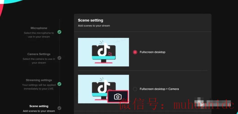This screenshot has height=114, width=238.
Task: Select the Fullscreen desktop + Camera radio button
Action: (x=135, y=89)
